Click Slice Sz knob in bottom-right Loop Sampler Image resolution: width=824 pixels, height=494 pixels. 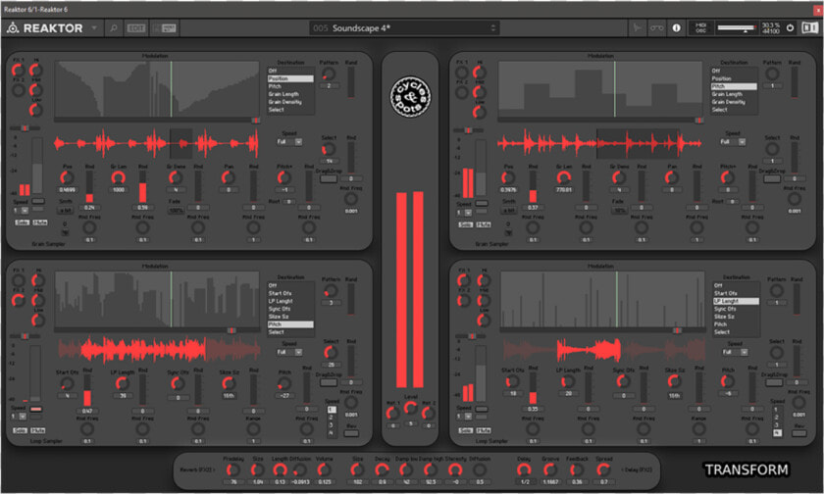click(674, 381)
